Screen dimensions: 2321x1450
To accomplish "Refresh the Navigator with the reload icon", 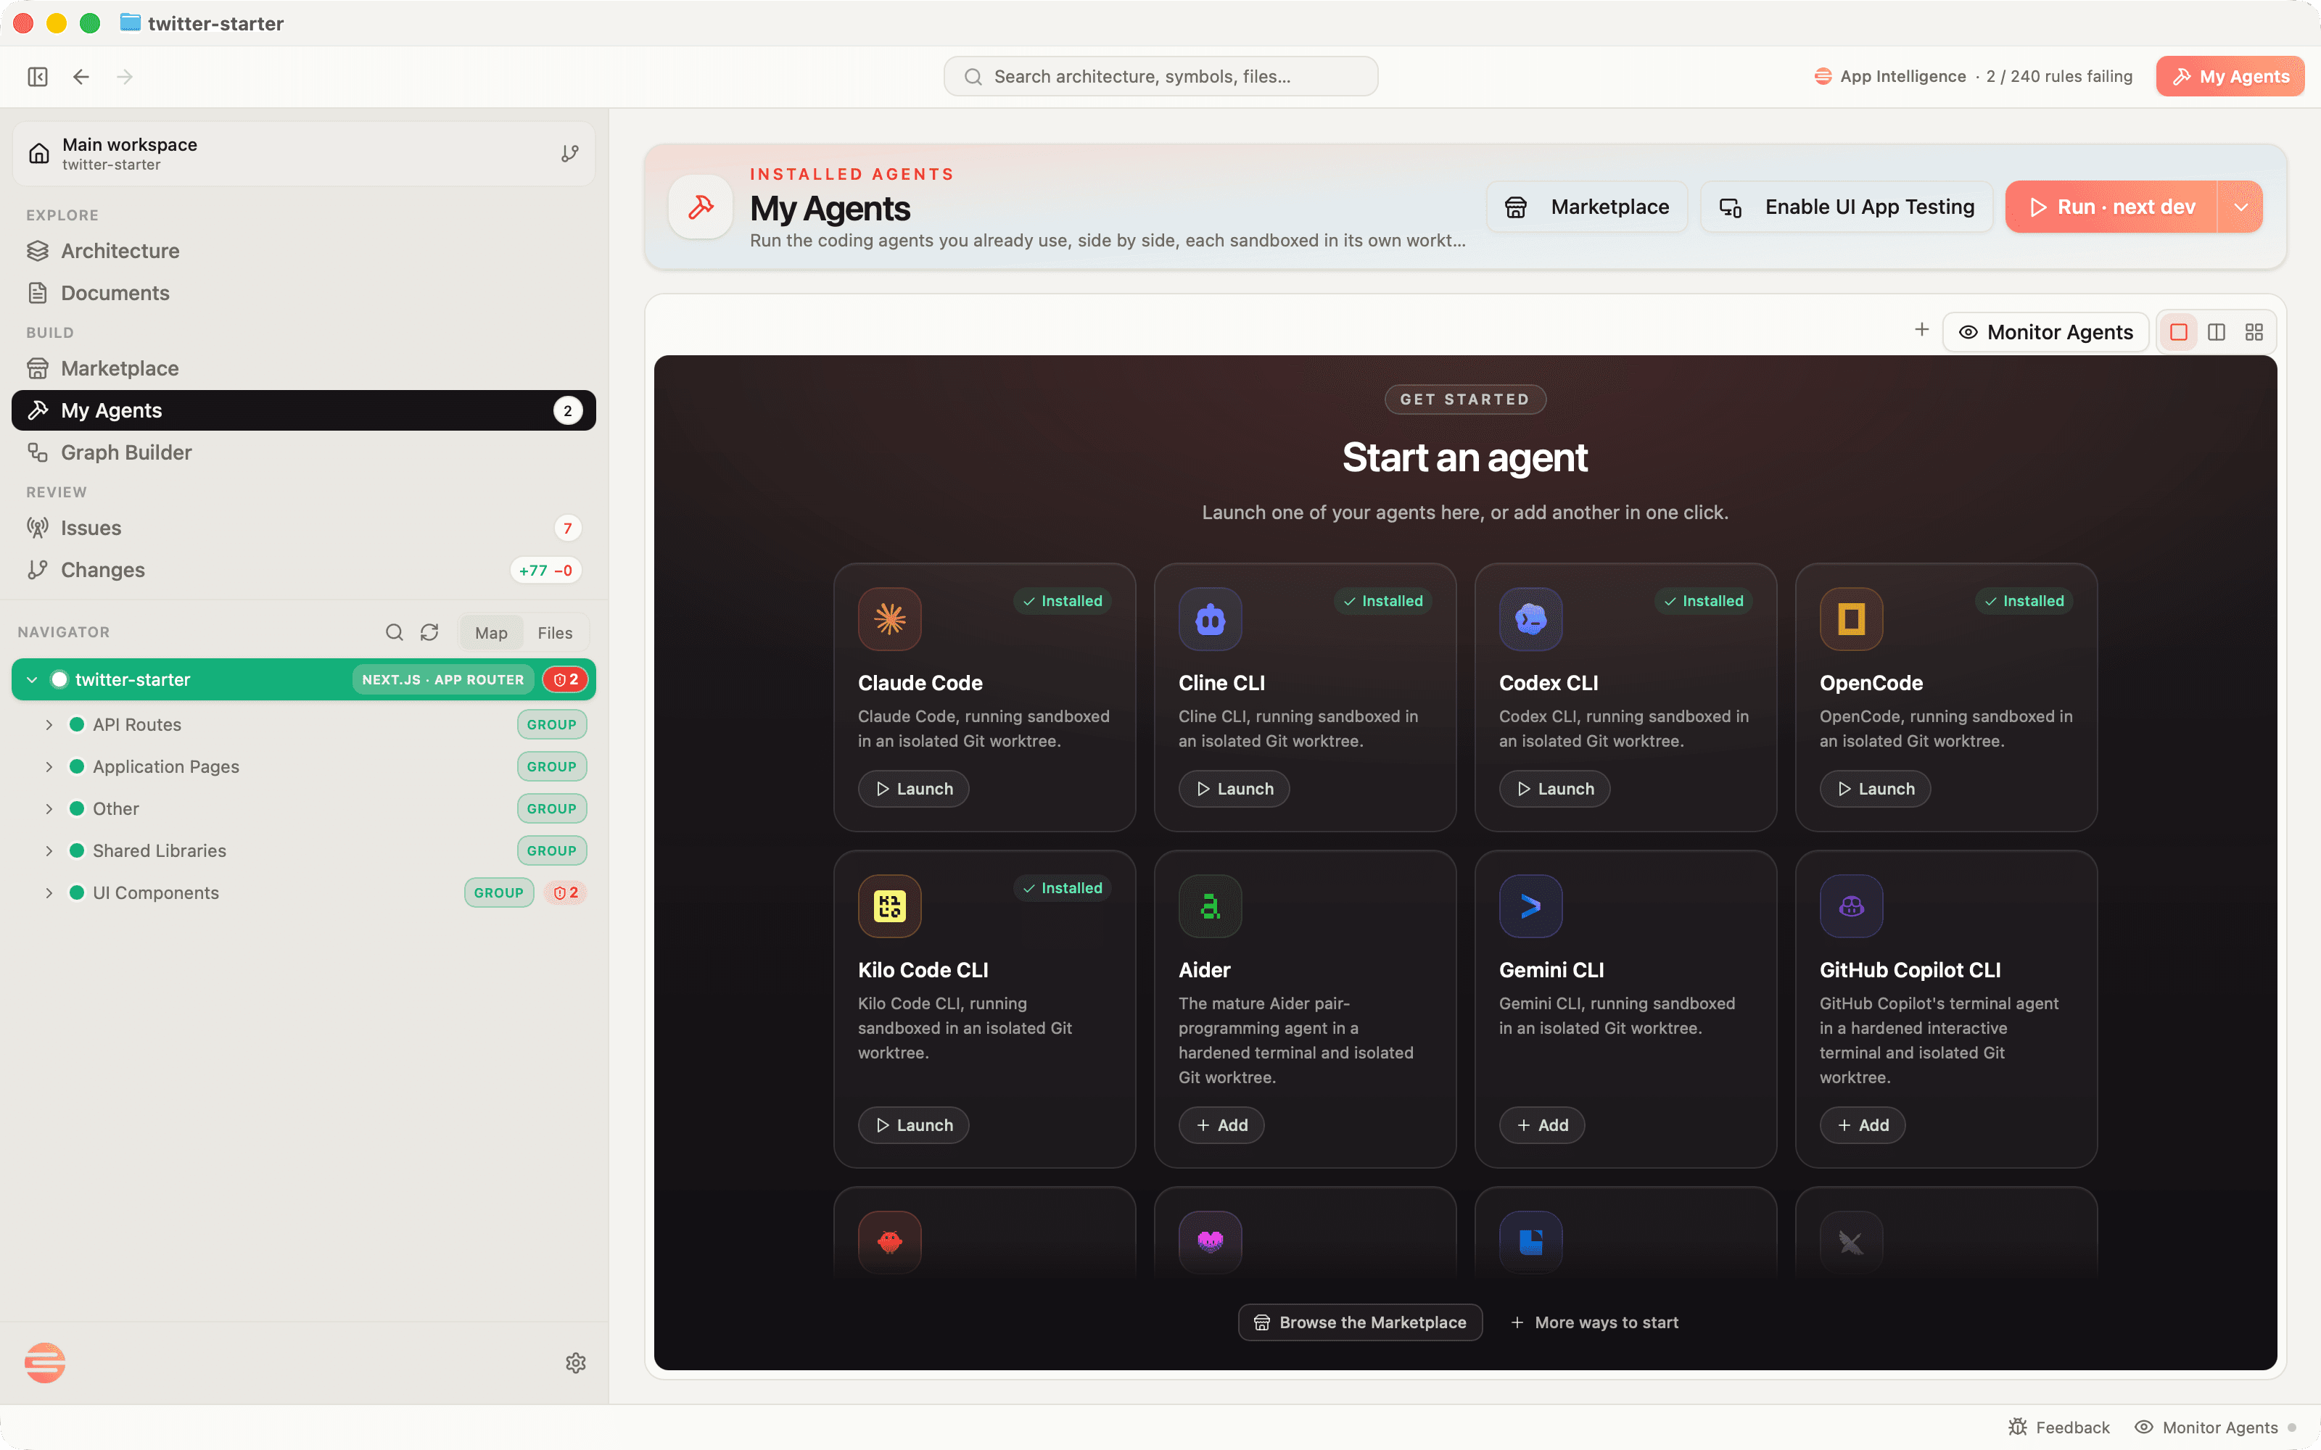I will coord(429,632).
